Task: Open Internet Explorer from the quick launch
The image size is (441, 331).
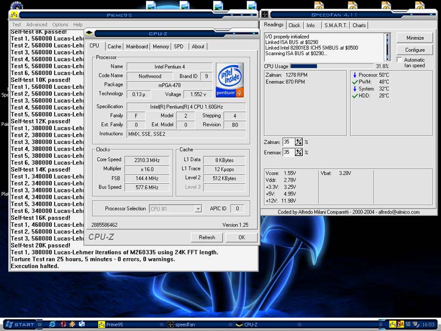Action: coord(52,324)
